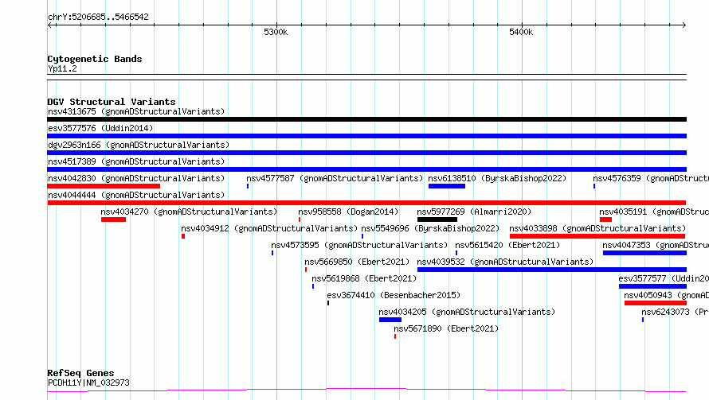Click the nsv4042830 red variant bar
This screenshot has width=709, height=400.
pos(104,186)
